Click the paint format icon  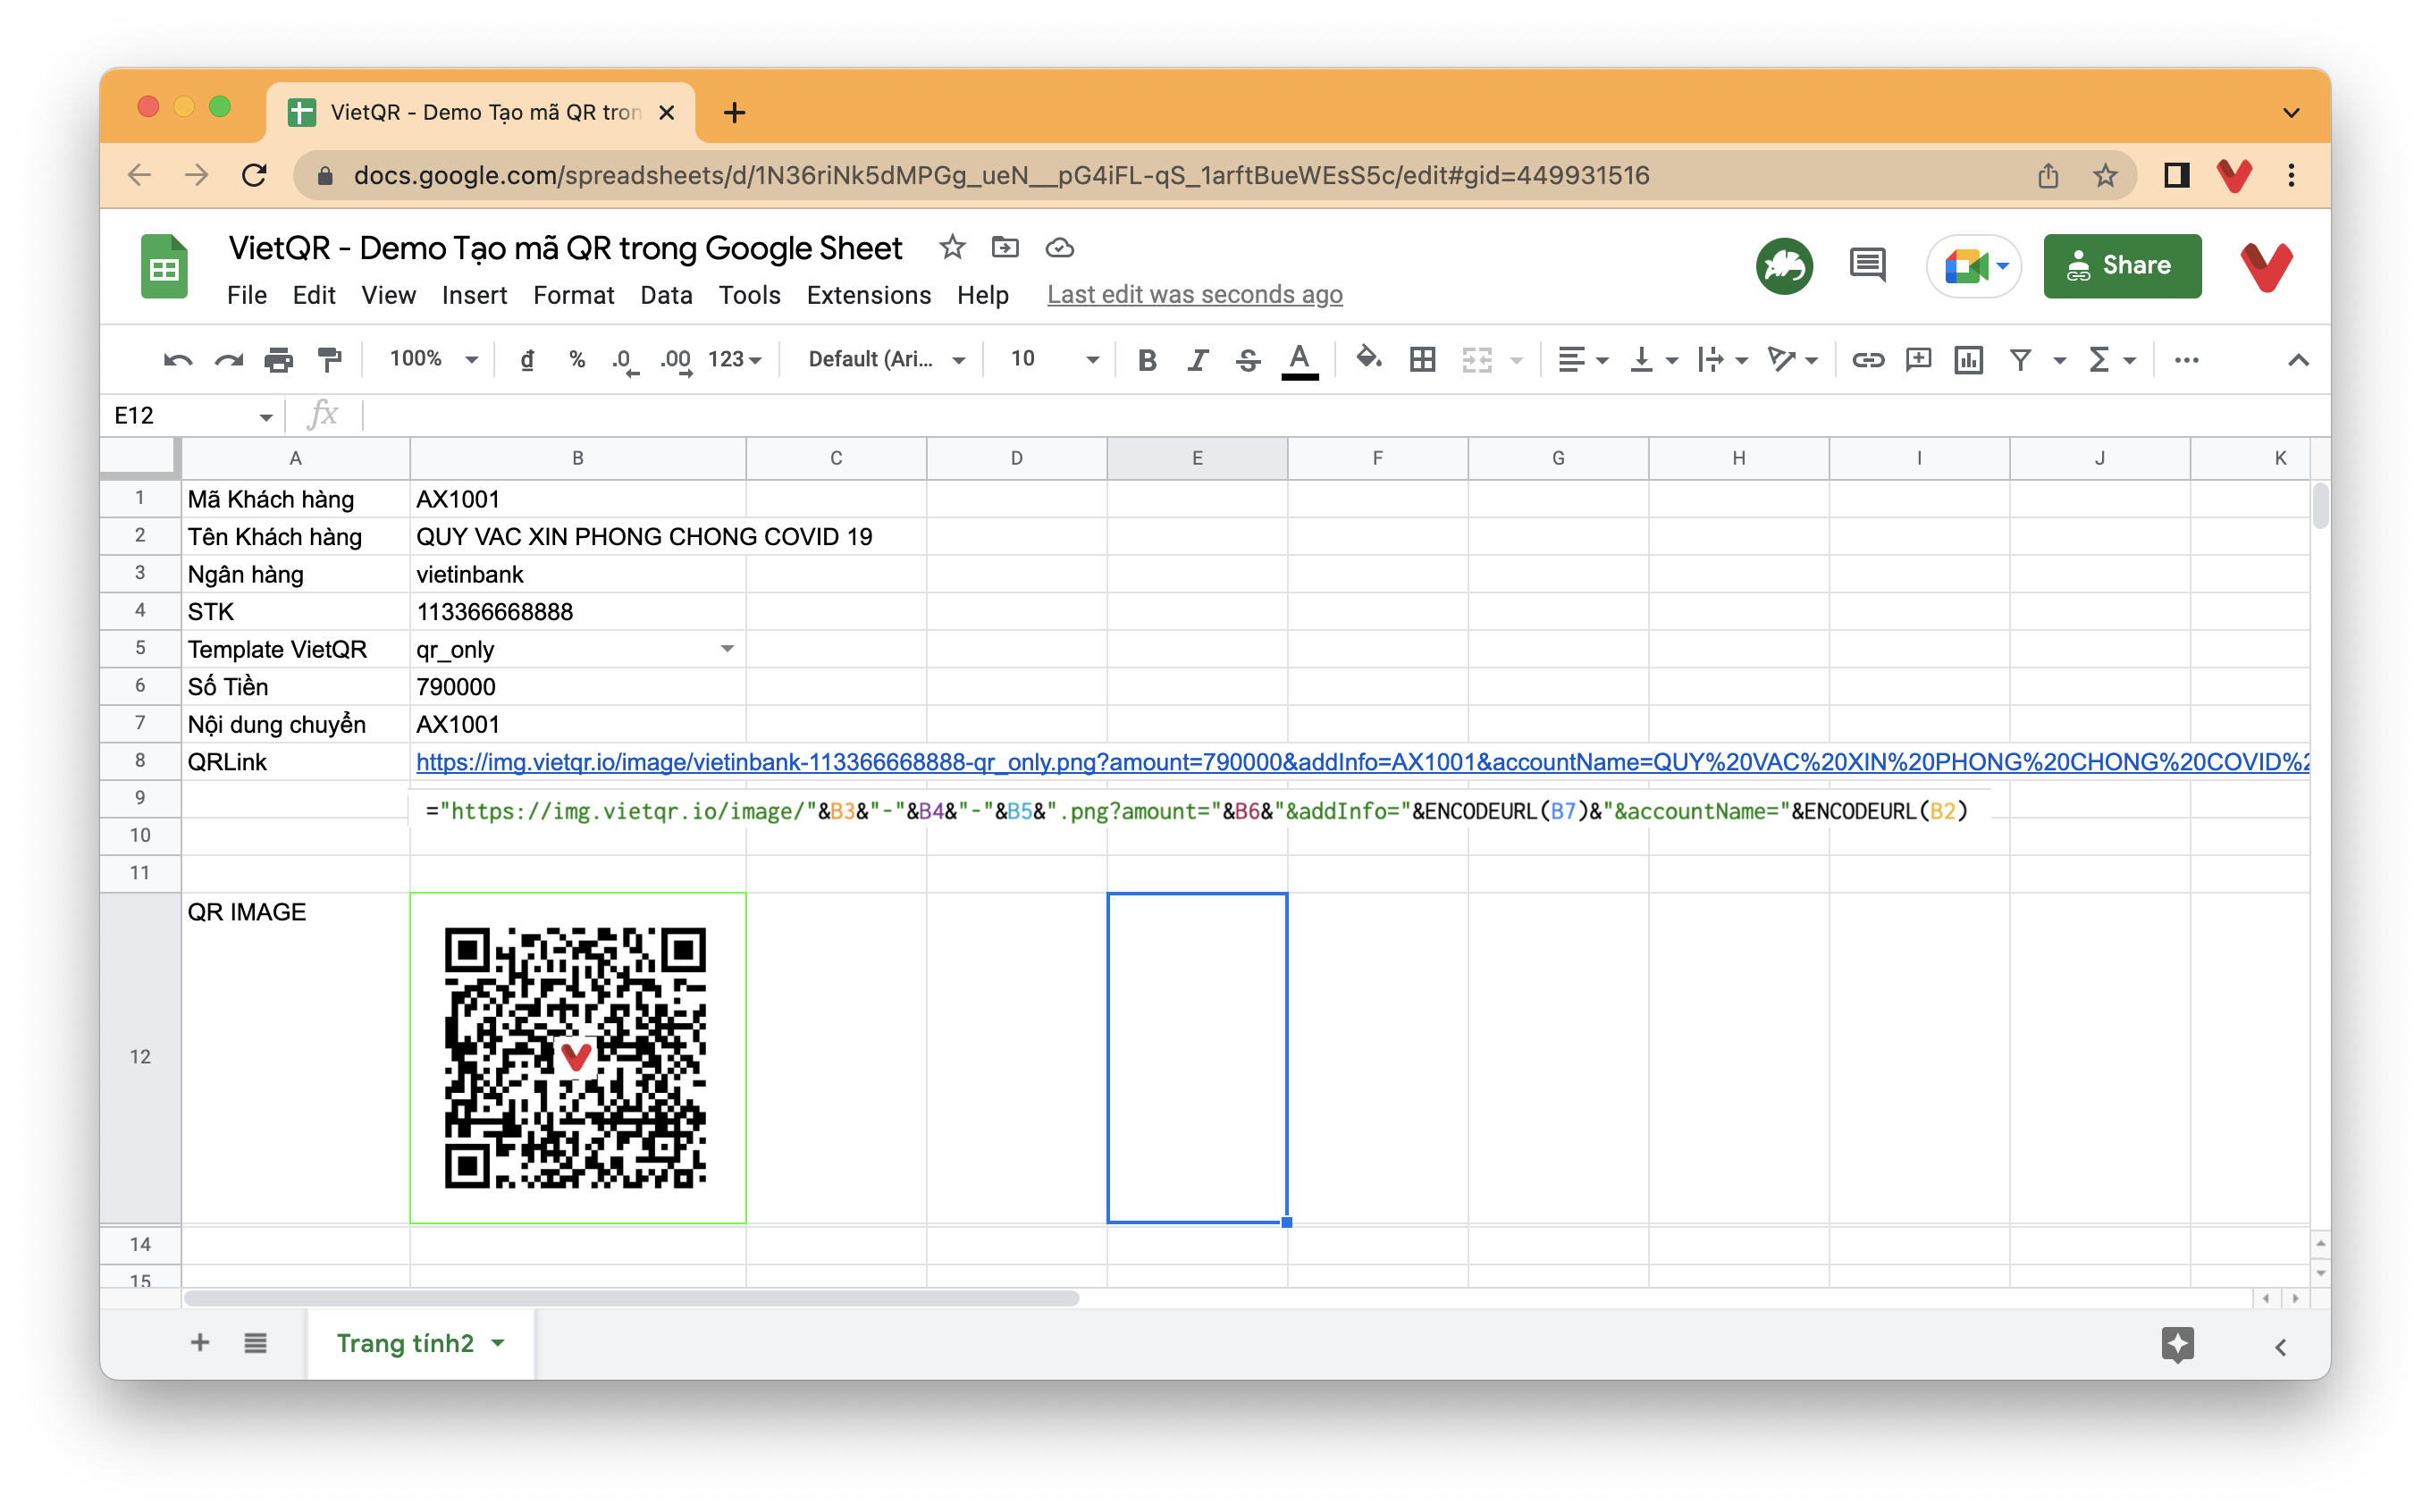point(329,359)
